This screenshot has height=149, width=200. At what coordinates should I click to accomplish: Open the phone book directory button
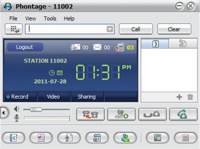coord(13,138)
